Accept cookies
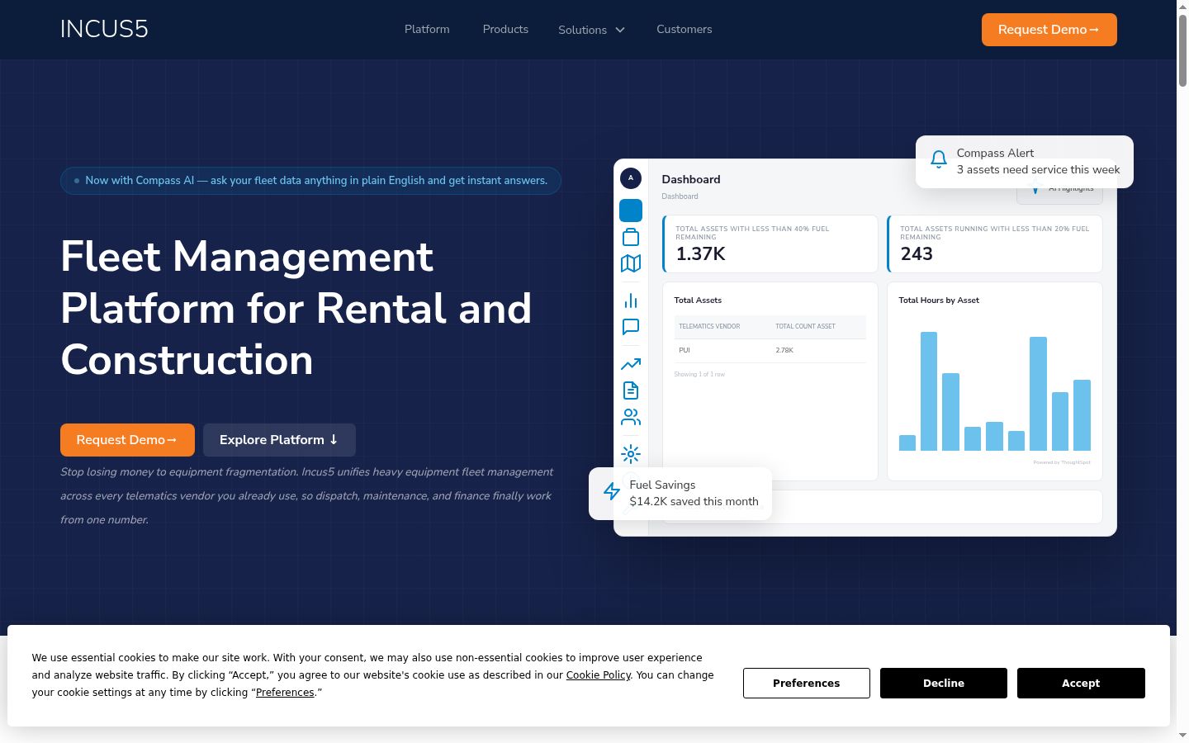The image size is (1189, 743). click(1081, 684)
